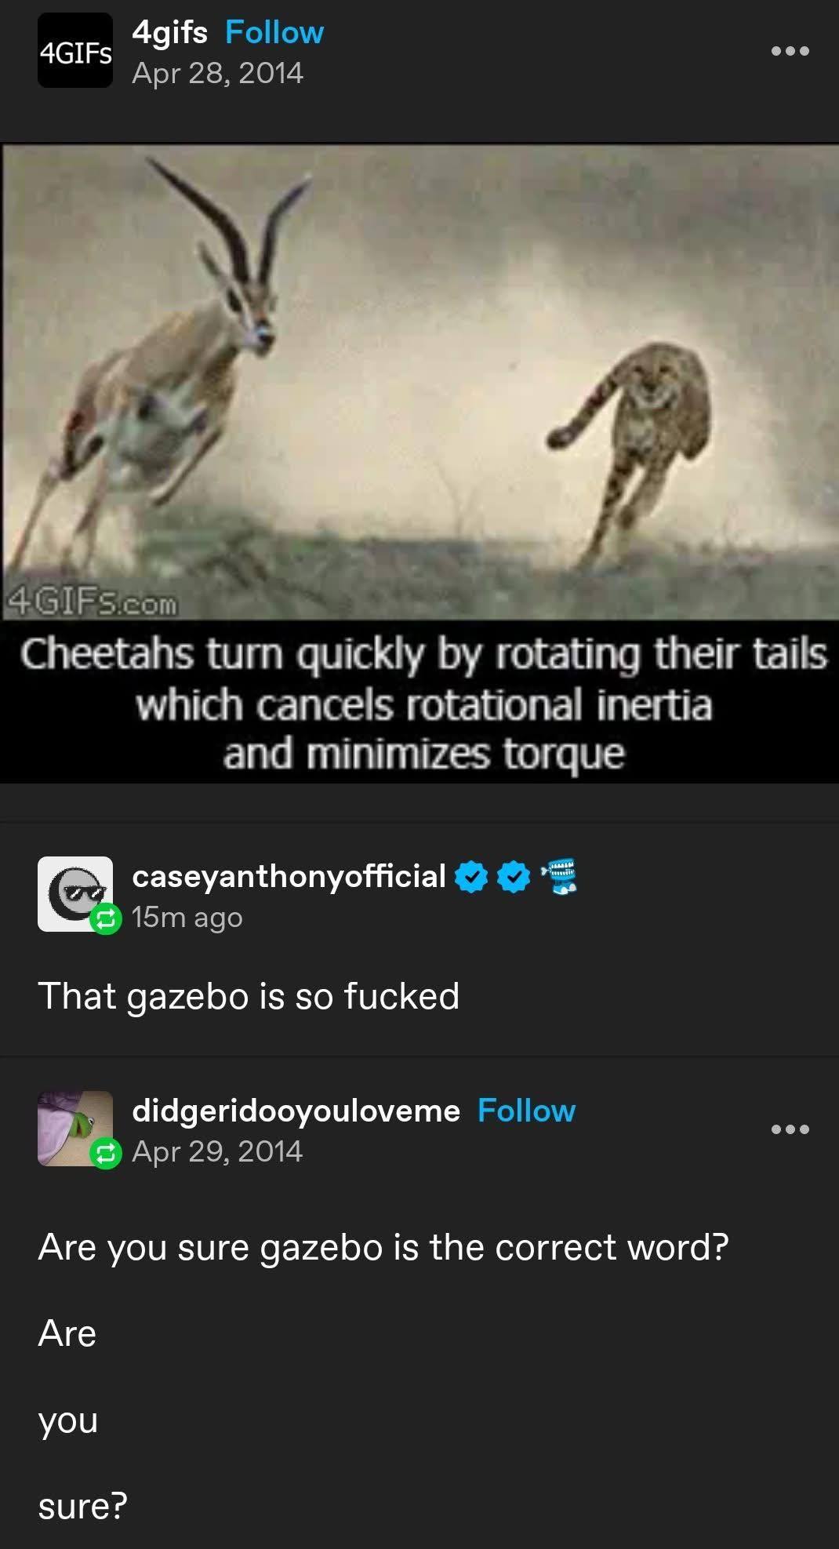Image resolution: width=839 pixels, height=1549 pixels.
Task: Select the 'That gazebo is so fucked' comment
Action: tap(249, 996)
